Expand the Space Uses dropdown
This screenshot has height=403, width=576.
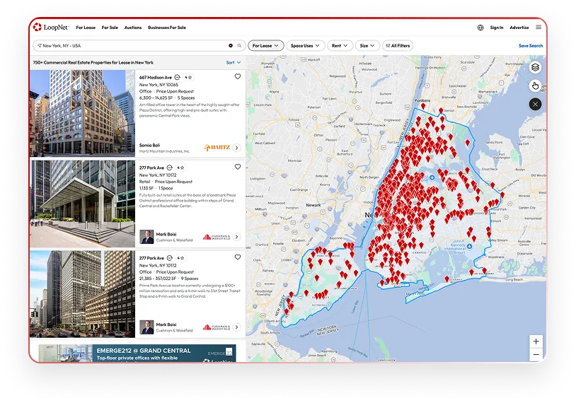click(x=305, y=45)
